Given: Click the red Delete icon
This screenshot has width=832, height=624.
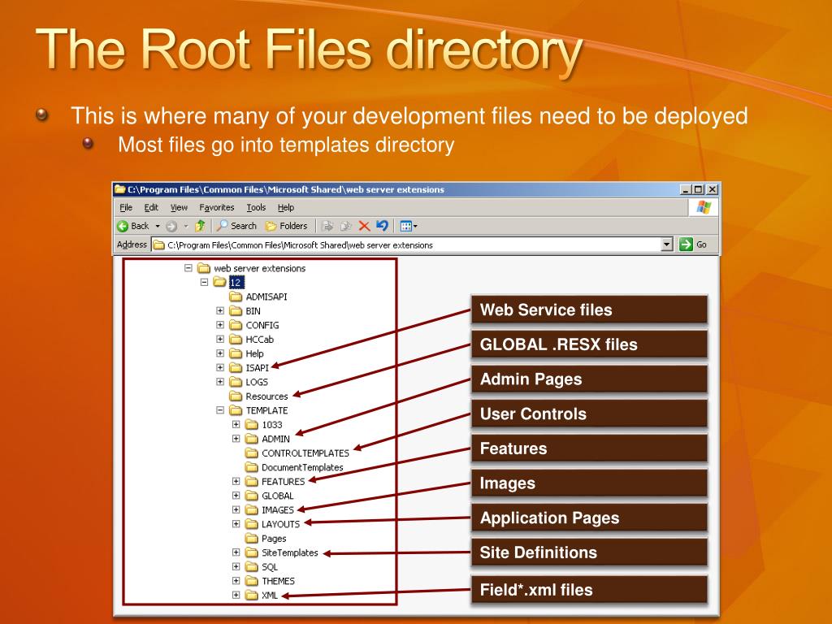Looking at the screenshot, I should coord(364,226).
